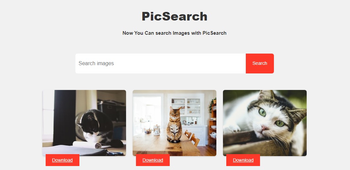Open the green-eyed cat close-up thumbnail
The height and width of the screenshot is (170, 350).
point(265,123)
